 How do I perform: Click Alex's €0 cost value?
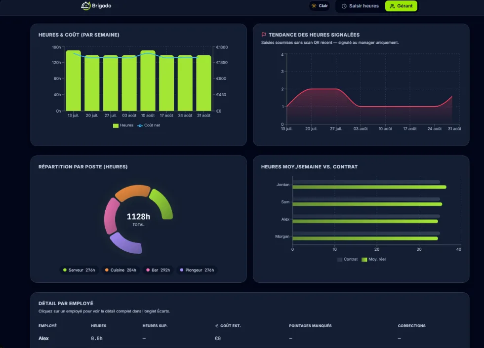click(x=218, y=339)
